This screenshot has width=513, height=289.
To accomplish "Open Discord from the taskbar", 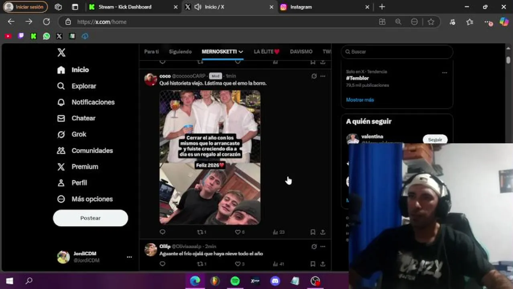I will 275,281.
